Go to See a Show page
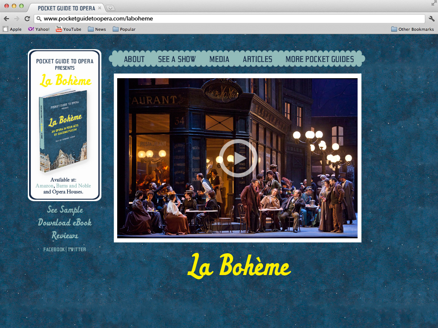The width and height of the screenshot is (438, 328). (x=177, y=59)
